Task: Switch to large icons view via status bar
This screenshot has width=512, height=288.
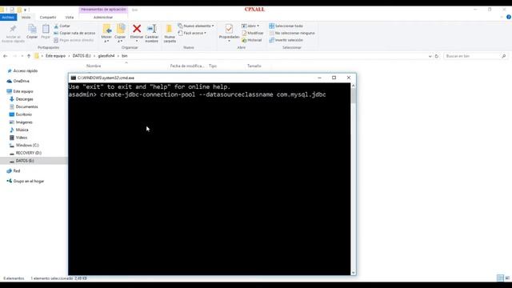Action: pos(507,278)
